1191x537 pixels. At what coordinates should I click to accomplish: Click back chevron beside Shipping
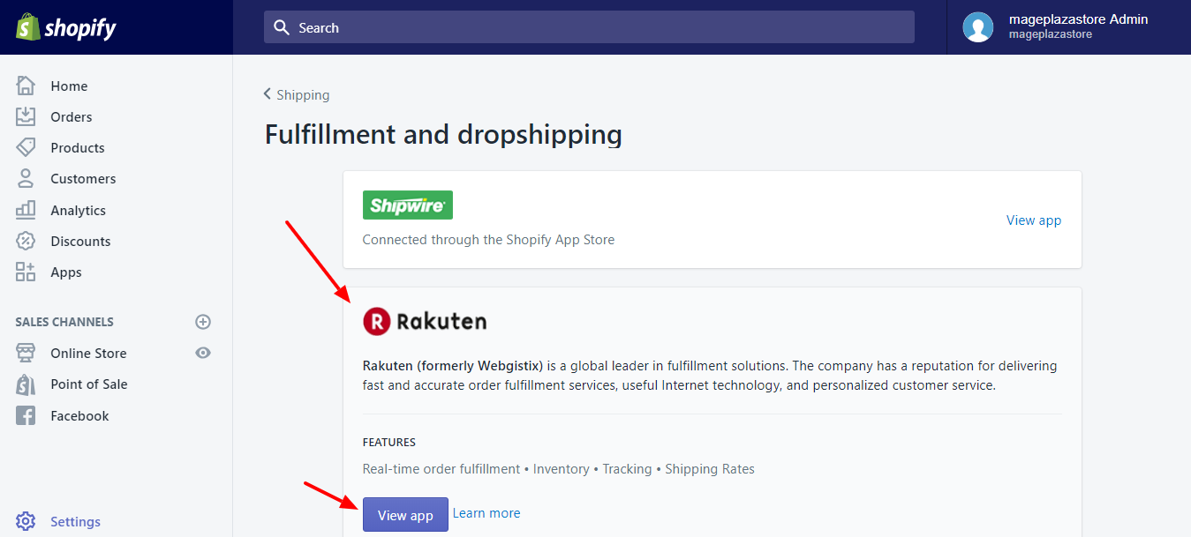coord(268,94)
